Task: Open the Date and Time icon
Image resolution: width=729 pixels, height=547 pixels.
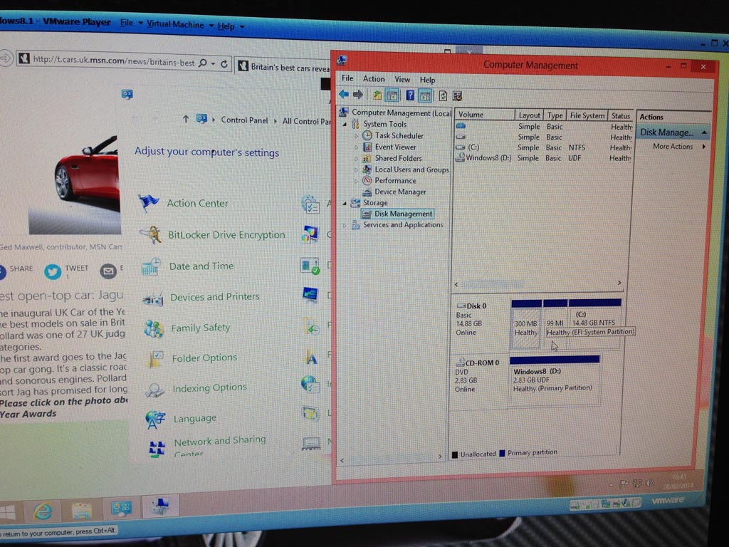Action: pos(151,266)
